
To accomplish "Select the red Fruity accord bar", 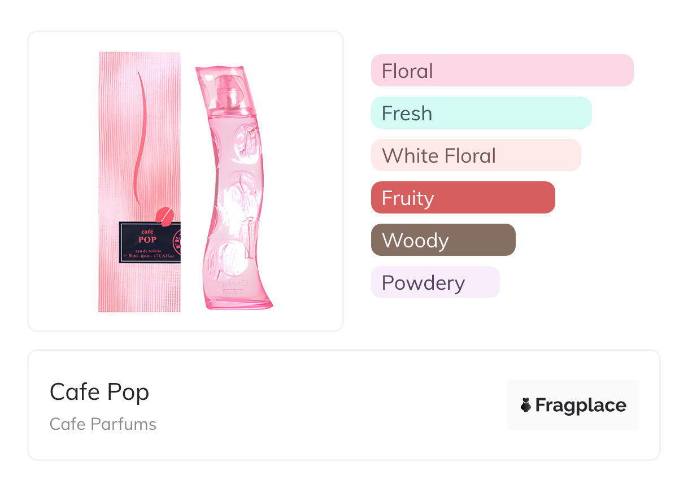I will (x=463, y=198).
